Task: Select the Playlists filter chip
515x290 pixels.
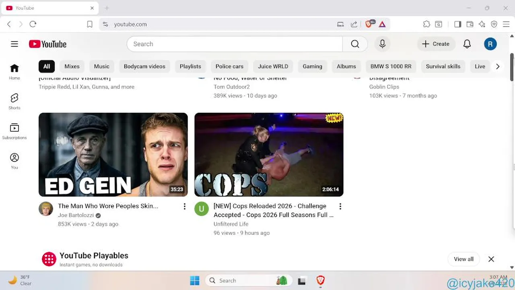Action: click(190, 66)
